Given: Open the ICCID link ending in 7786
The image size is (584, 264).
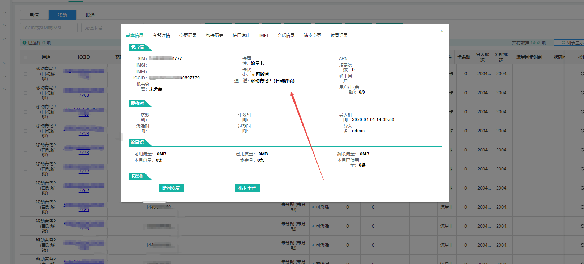Looking at the screenshot, I should tap(84, 210).
